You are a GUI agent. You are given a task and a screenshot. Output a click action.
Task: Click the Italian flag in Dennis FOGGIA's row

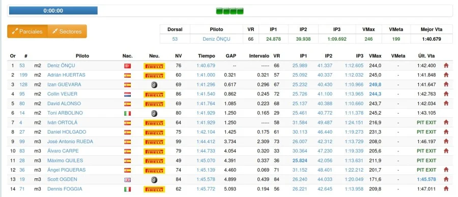pyautogui.click(x=127, y=189)
